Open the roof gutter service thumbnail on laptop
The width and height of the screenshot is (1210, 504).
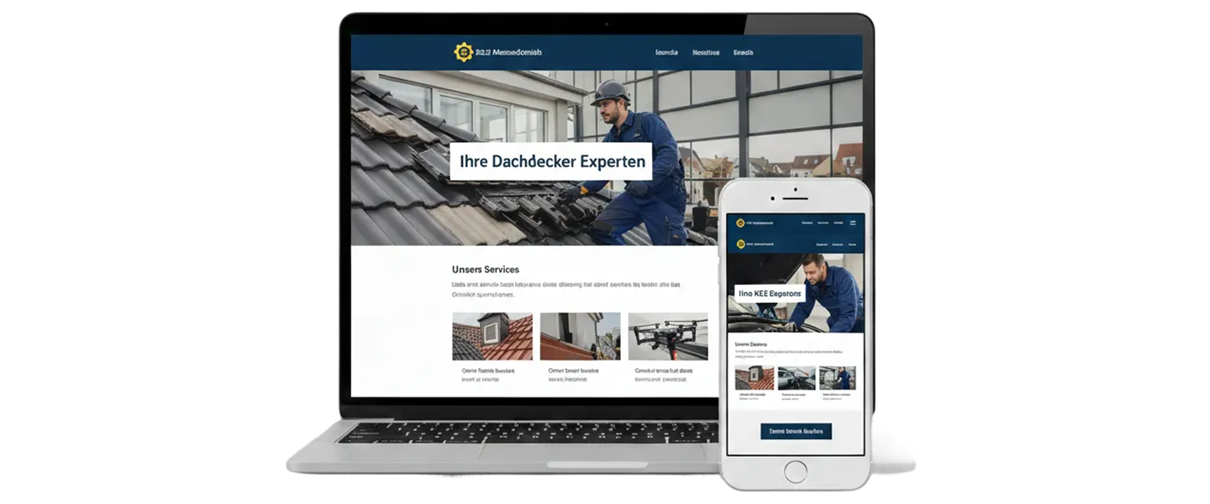(580, 336)
